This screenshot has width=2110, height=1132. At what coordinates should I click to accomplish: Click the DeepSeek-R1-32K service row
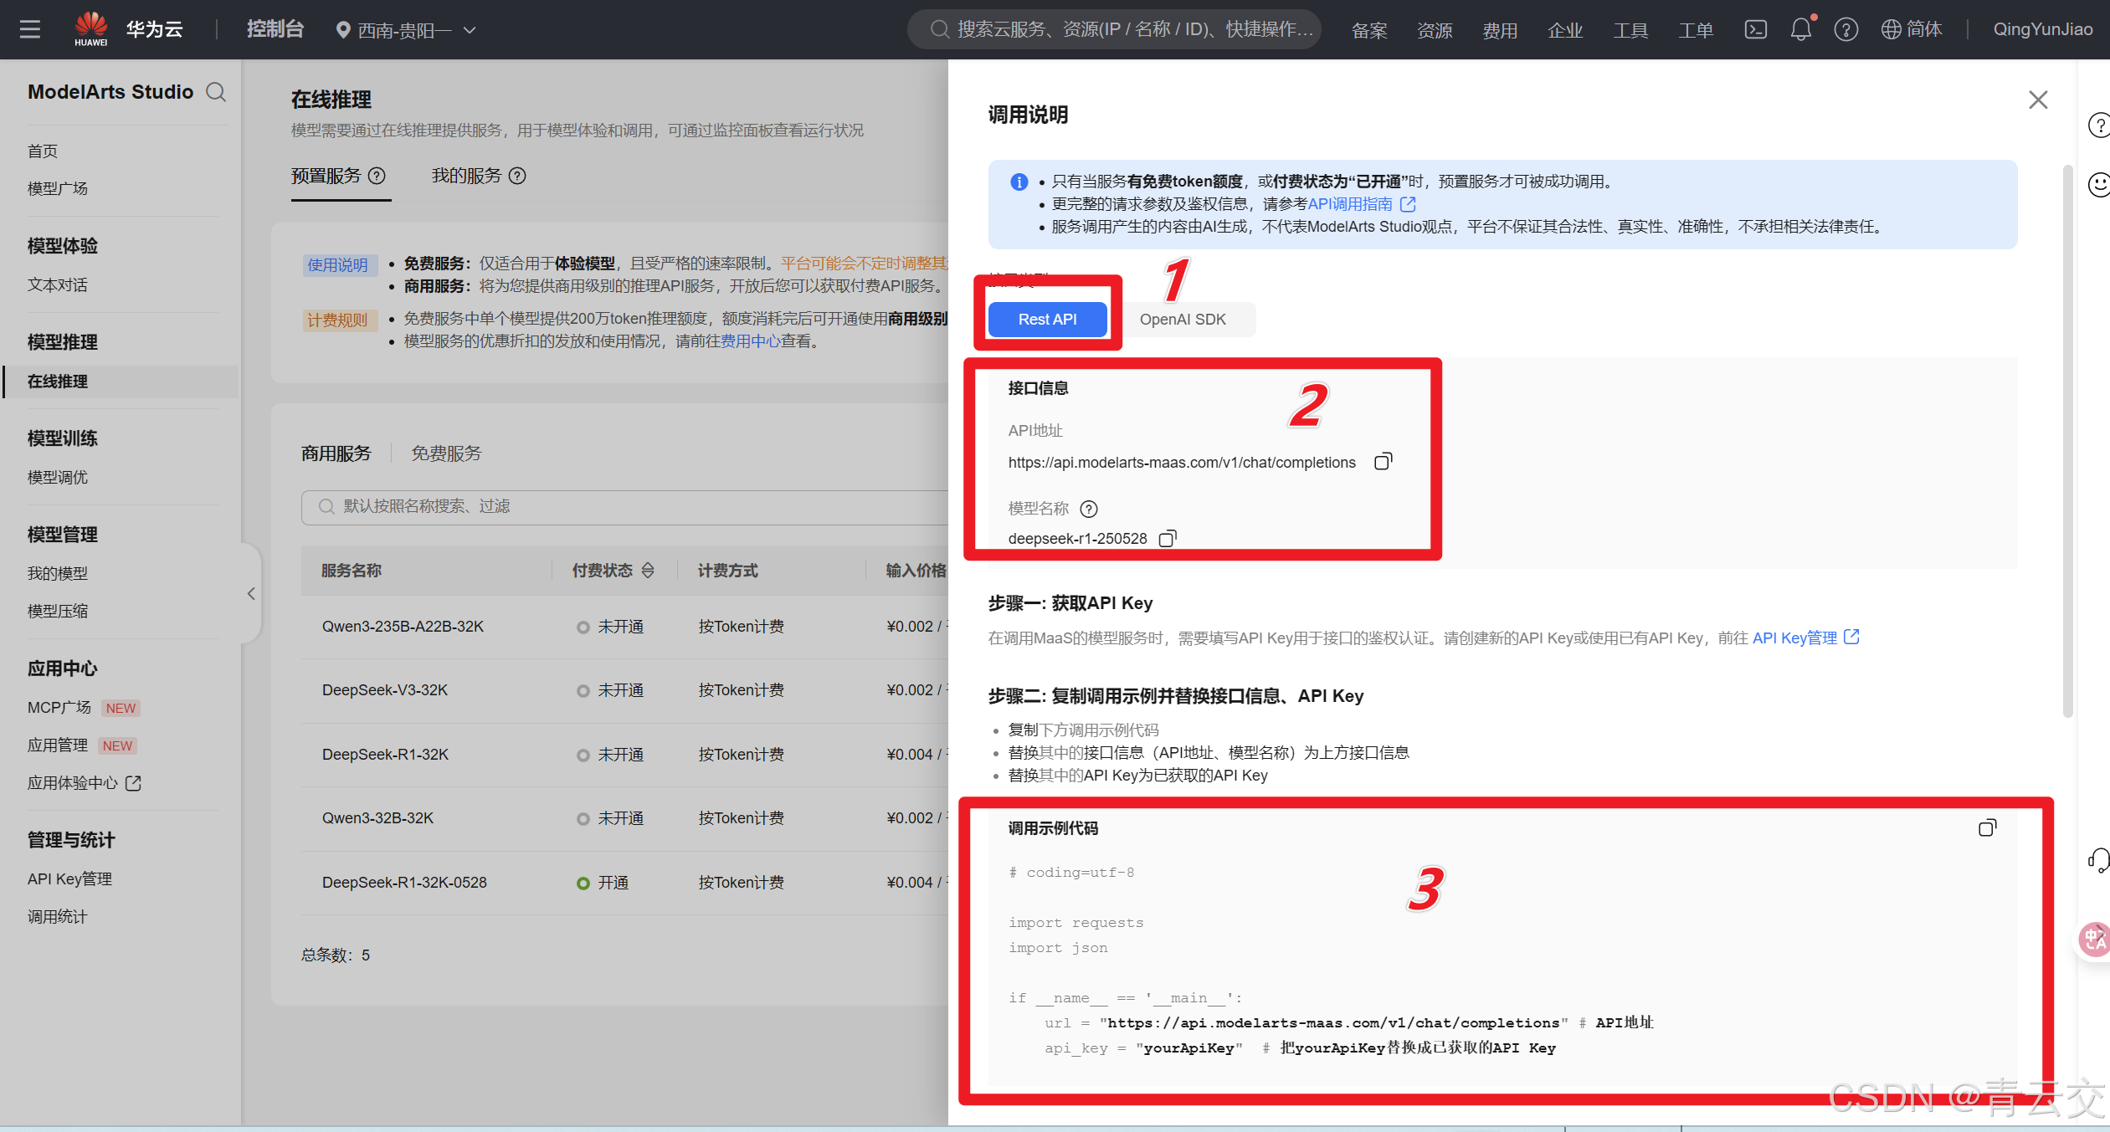coord(625,755)
